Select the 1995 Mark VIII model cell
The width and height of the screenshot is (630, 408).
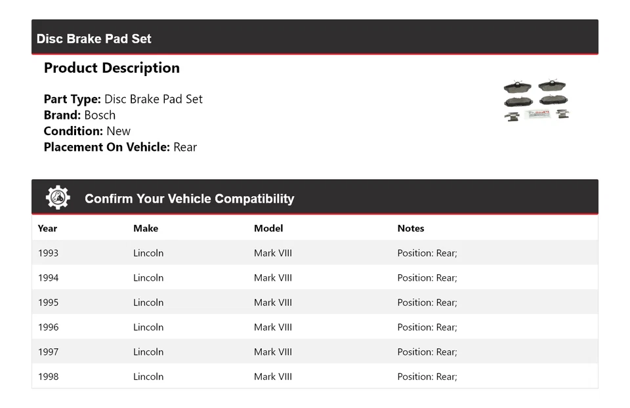(x=273, y=302)
